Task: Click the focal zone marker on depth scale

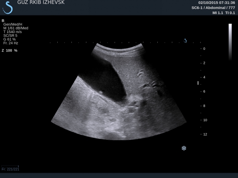Action: pyautogui.click(x=198, y=83)
